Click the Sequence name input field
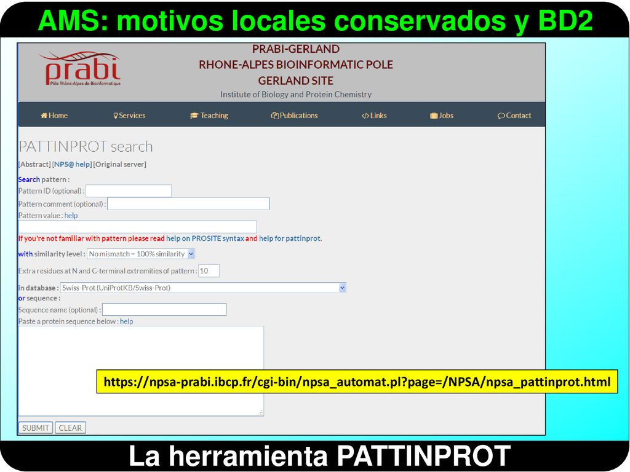 pos(164,310)
